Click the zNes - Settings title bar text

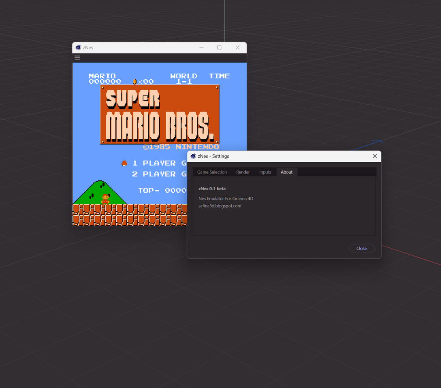(213, 156)
